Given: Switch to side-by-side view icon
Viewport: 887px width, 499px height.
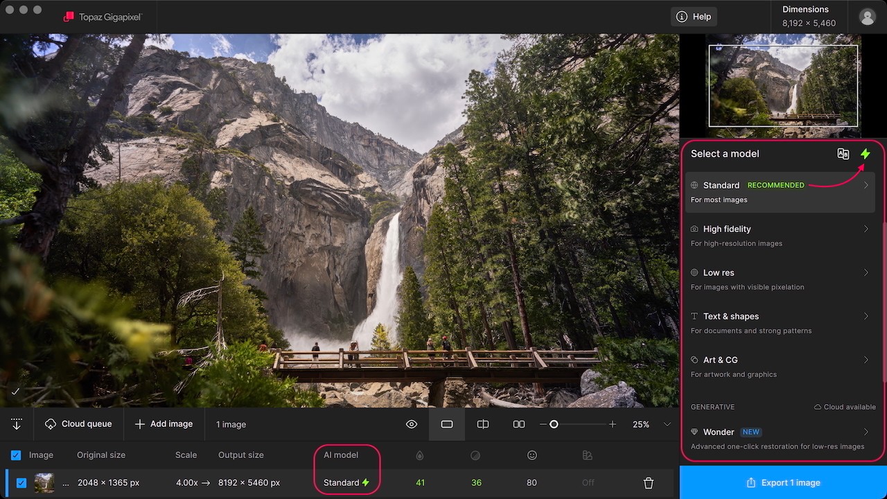Looking at the screenshot, I should coord(518,424).
